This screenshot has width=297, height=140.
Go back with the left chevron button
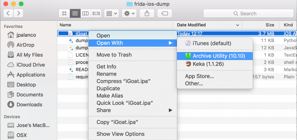(x=8, y=13)
